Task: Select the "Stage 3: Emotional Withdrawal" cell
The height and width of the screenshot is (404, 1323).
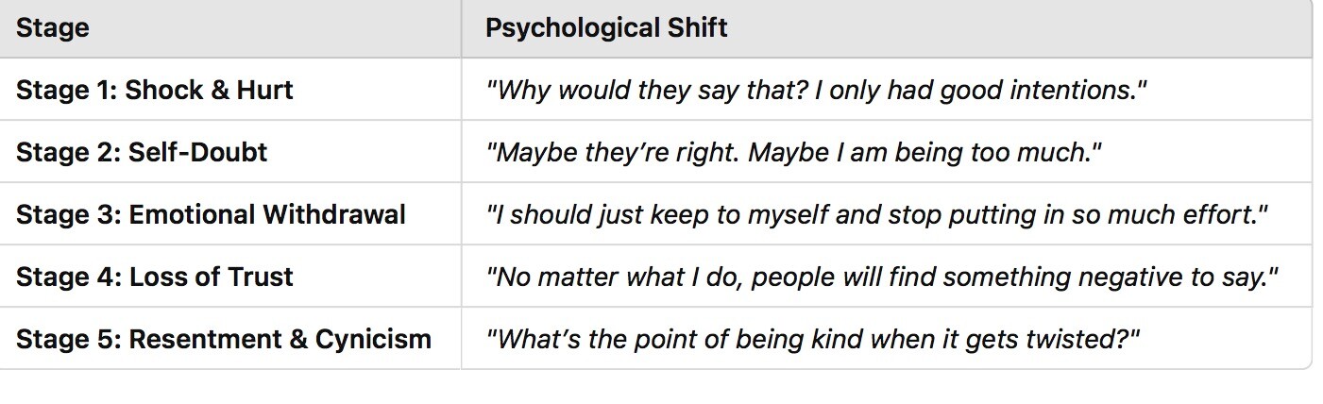Action: pos(211,214)
